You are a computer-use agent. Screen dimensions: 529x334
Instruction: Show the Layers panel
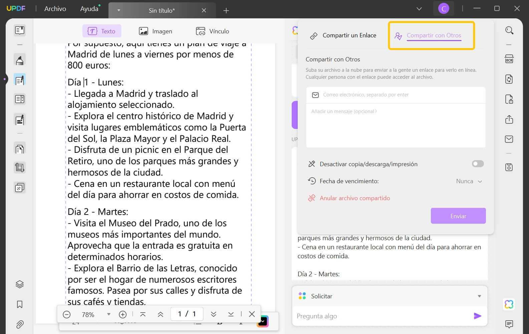(x=20, y=284)
